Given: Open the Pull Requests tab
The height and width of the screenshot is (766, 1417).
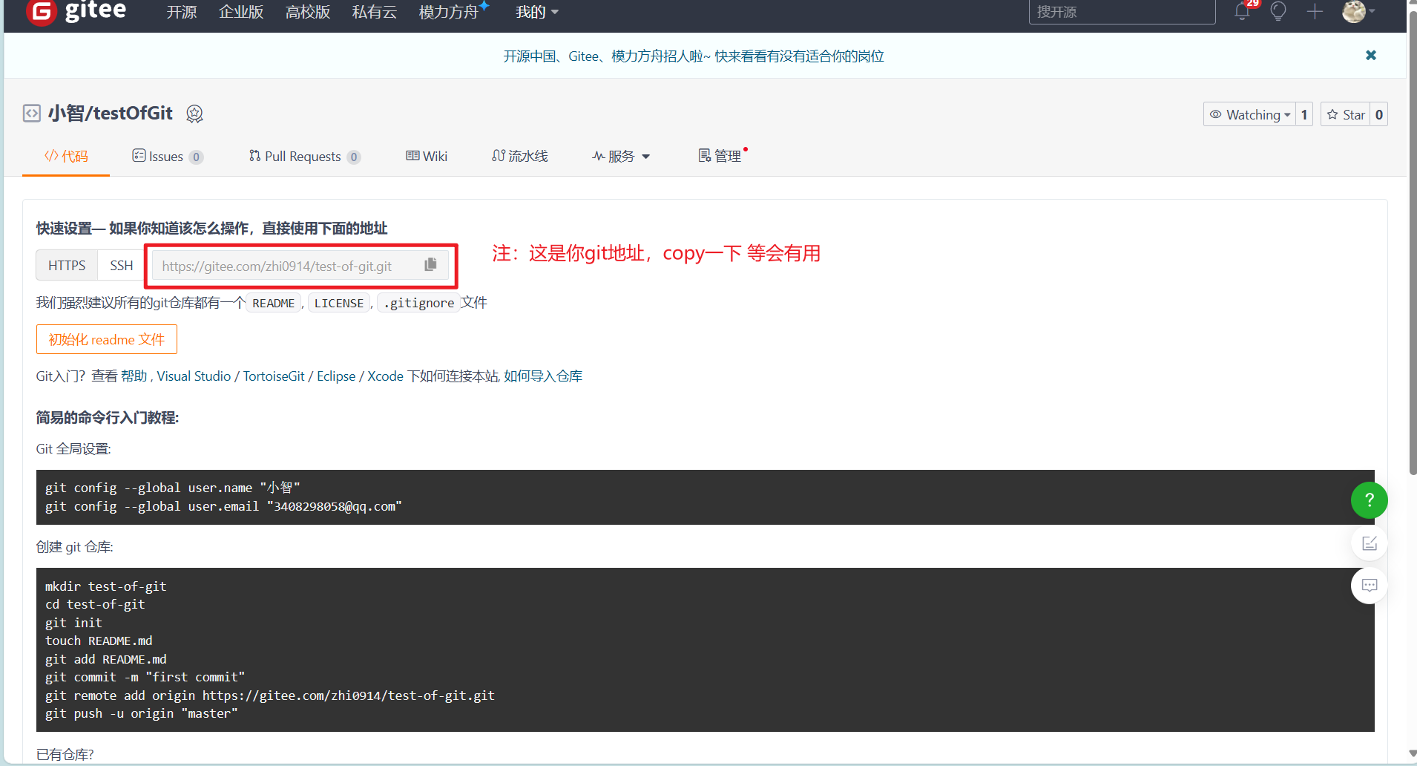Looking at the screenshot, I should coord(304,156).
